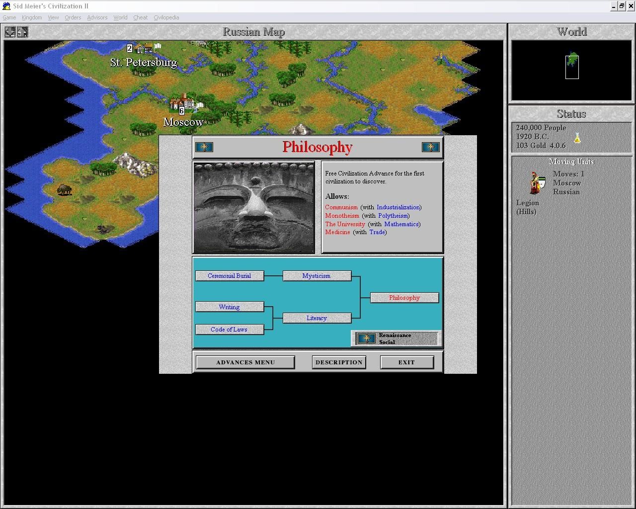Click the St. Petersburg city name label

144,63
